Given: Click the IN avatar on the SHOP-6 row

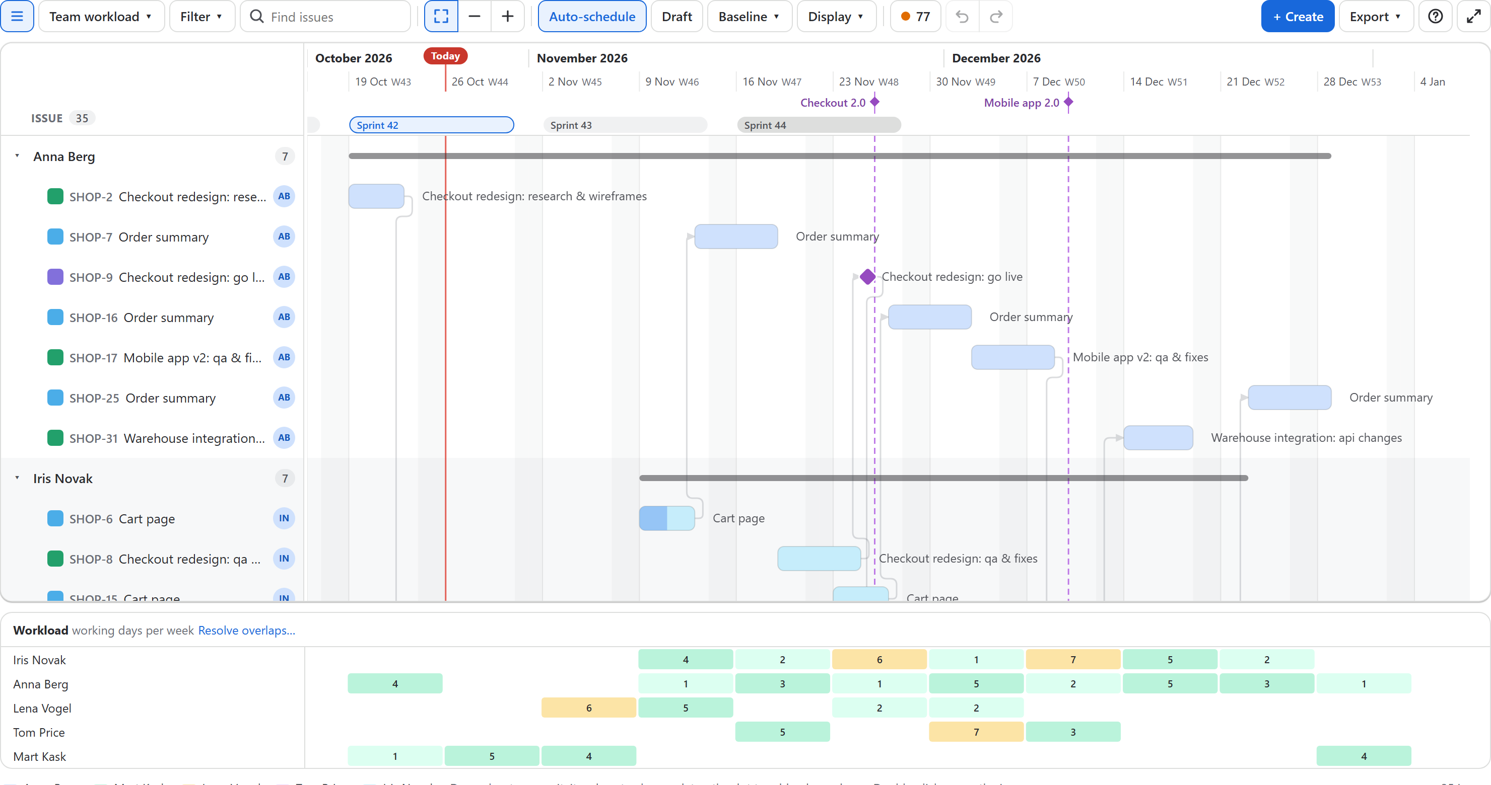Looking at the screenshot, I should coord(284,518).
